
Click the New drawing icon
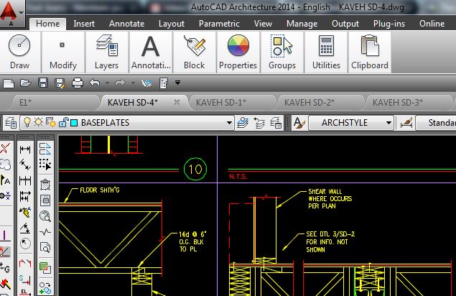point(9,83)
